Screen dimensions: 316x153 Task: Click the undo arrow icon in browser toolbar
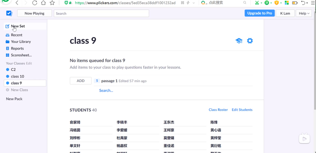[x=303, y=3]
